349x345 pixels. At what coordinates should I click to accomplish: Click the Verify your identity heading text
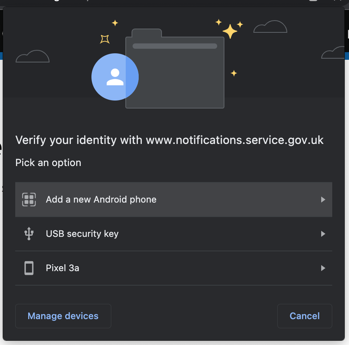[170, 140]
